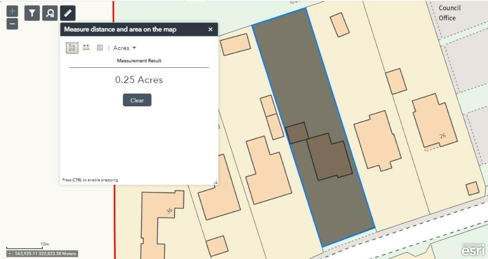
Task: Toggle the ruler measurement tool
Action: 68,13
